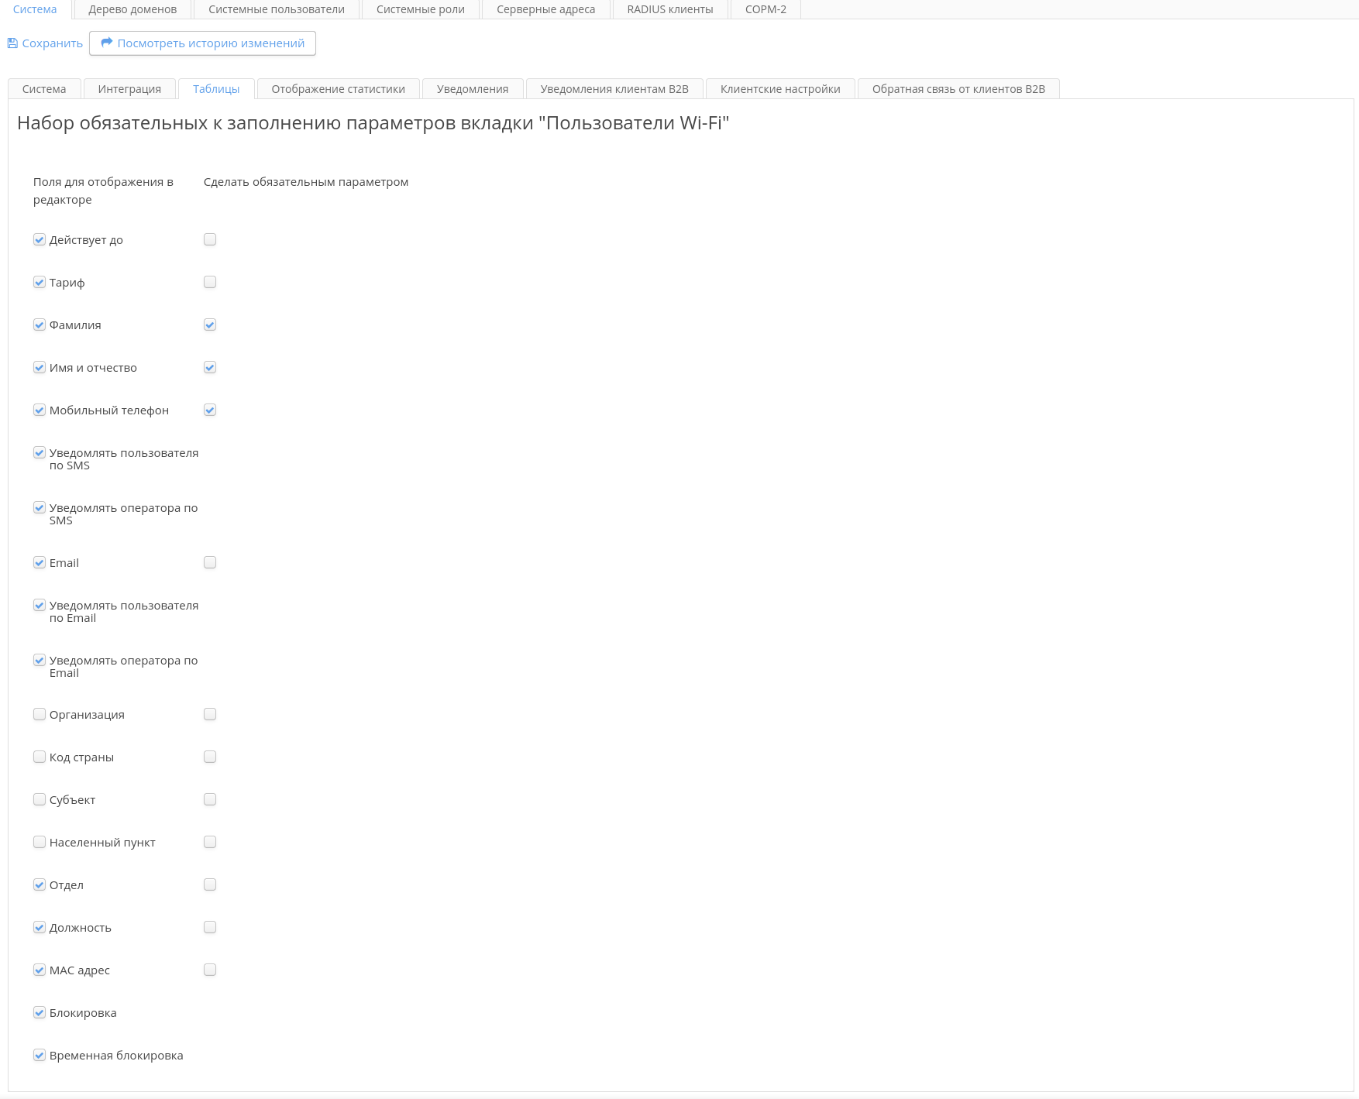Toggle Уведомлять оператора по Email checkbox
Screen dimensions: 1359x1099
(40, 661)
